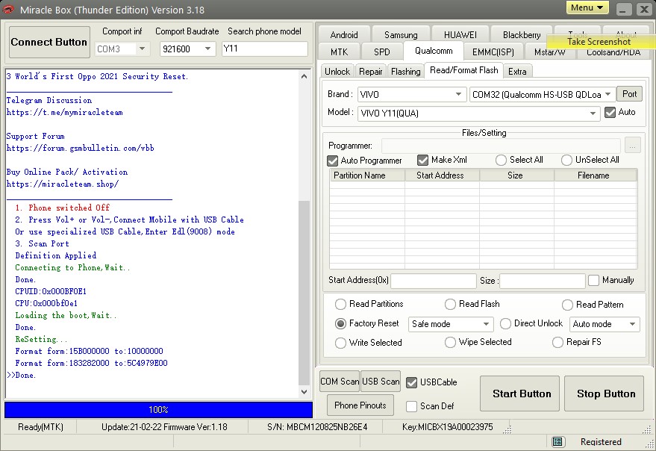Click the Partition Name column header

(367, 175)
